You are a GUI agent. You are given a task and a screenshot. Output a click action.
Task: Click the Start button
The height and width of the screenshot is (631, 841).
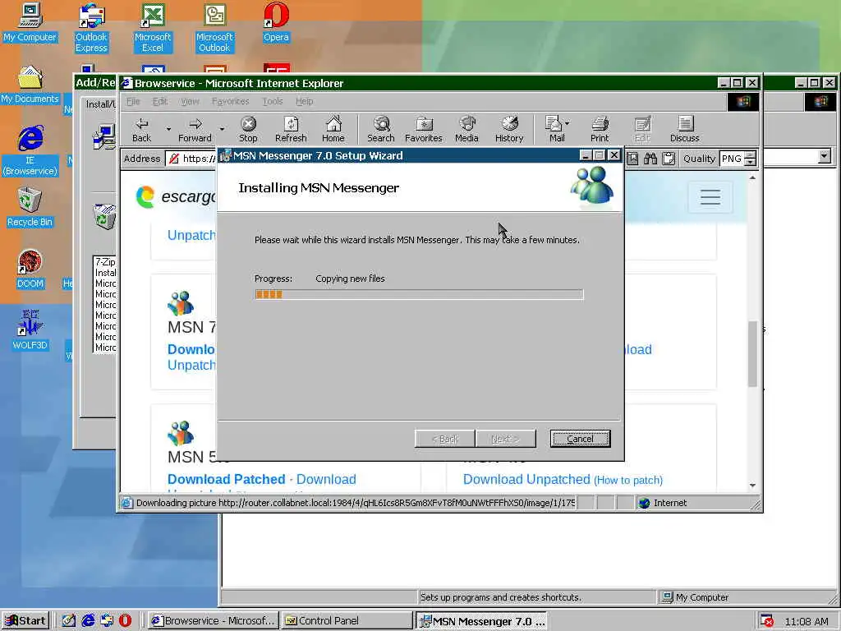(25, 621)
